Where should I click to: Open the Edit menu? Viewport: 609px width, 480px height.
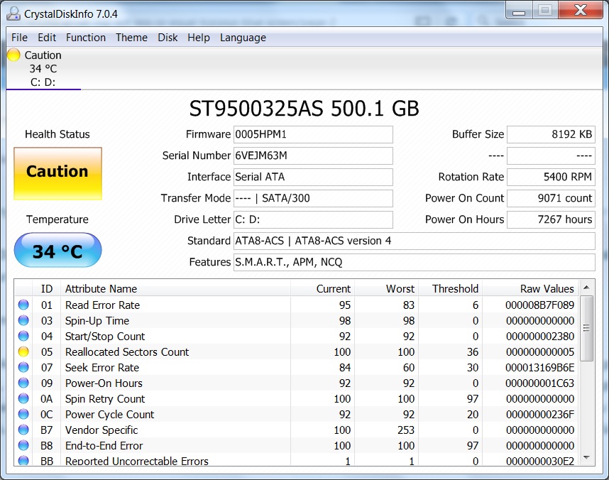47,38
